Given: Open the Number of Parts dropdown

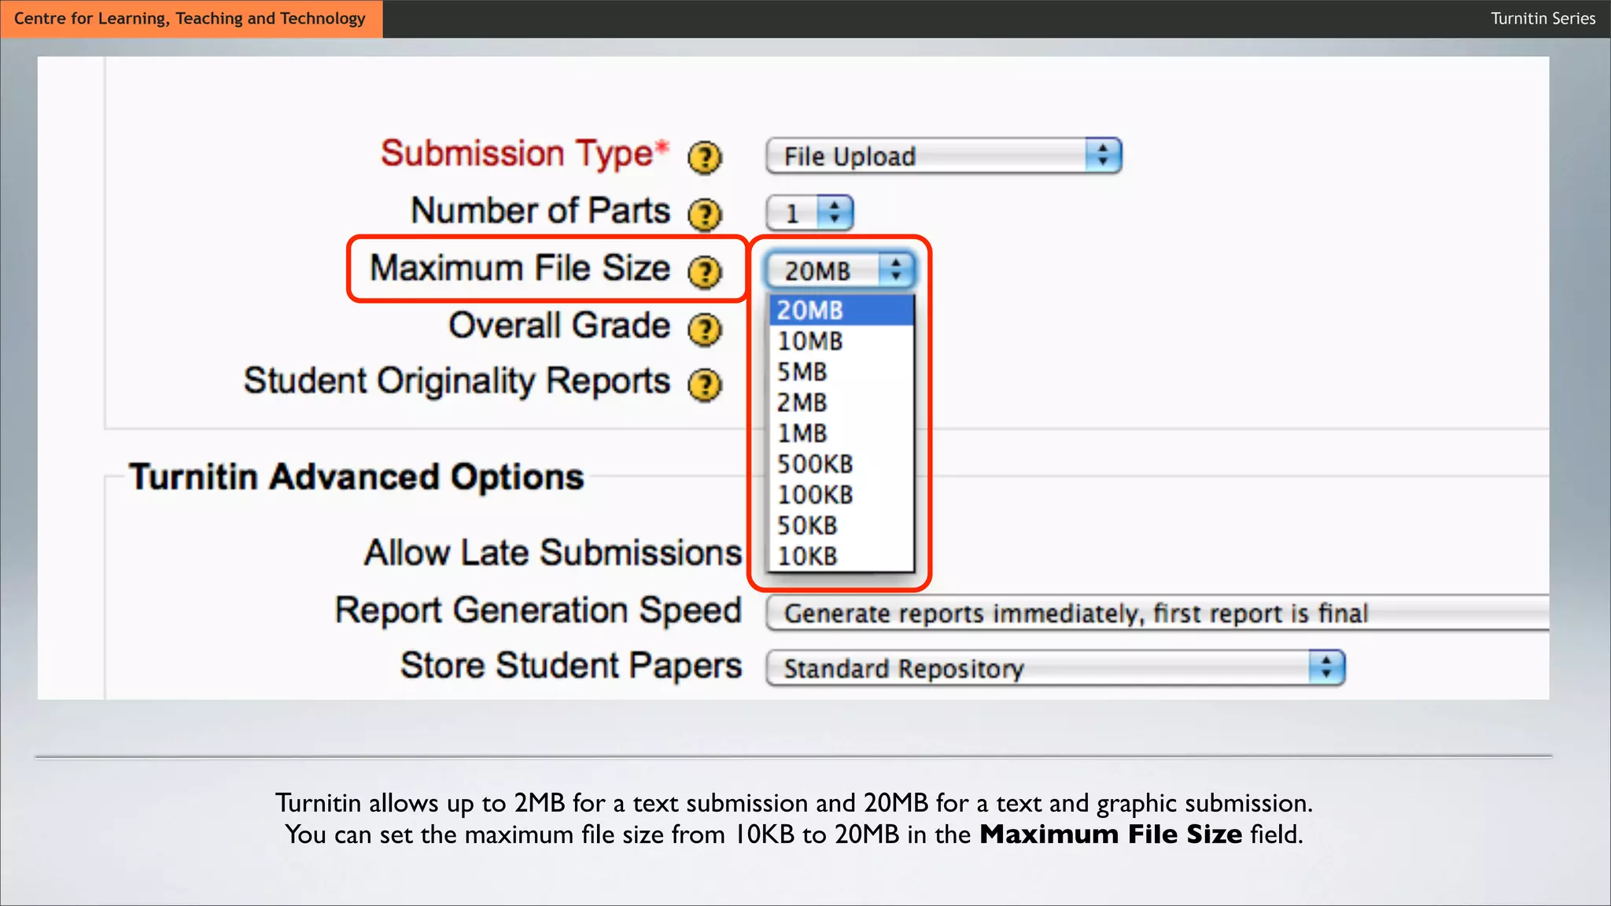Looking at the screenshot, I should coord(809,213).
